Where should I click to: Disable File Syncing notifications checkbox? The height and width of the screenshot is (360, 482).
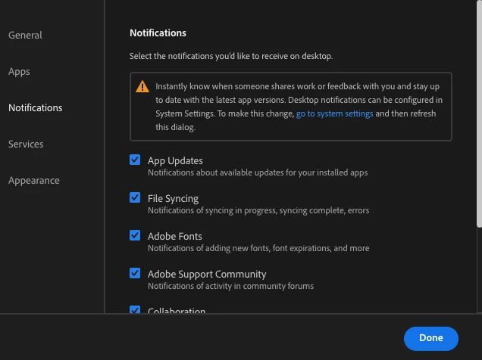(135, 197)
